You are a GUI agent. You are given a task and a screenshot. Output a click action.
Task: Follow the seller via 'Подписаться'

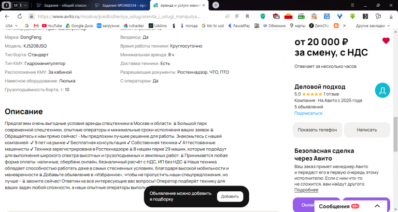pos(308,113)
